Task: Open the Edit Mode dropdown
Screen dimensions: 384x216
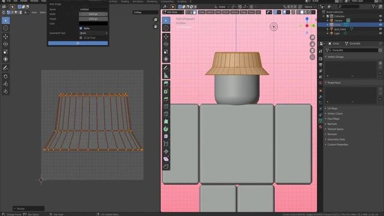Action: (173, 12)
